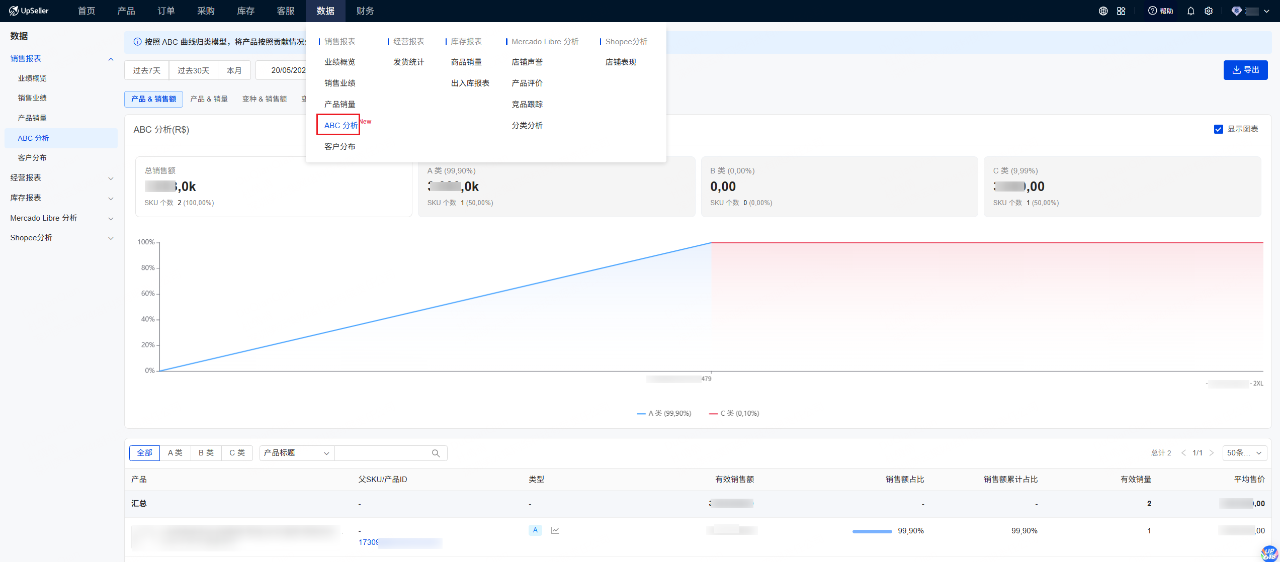Open product ID link starting with 1730
Viewport: 1280px width, 562px height.
[x=400, y=542]
